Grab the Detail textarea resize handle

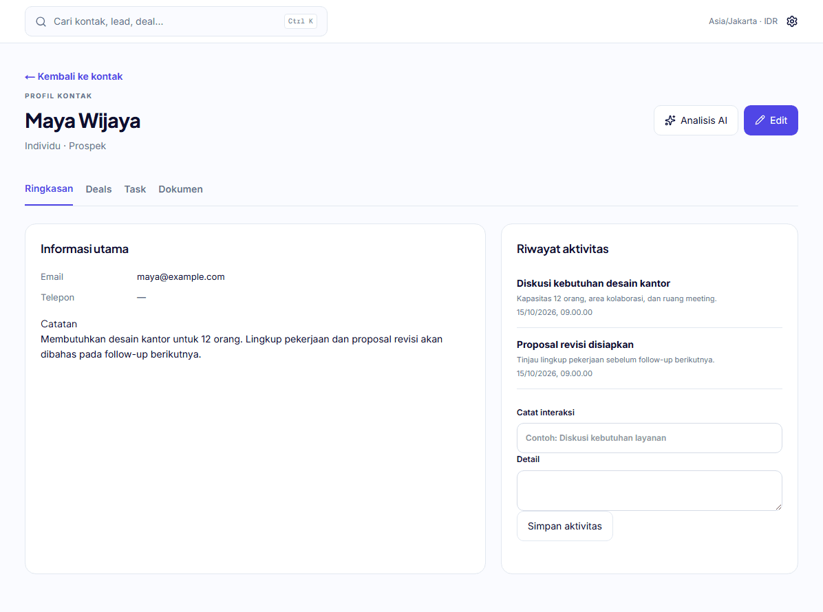click(x=778, y=507)
